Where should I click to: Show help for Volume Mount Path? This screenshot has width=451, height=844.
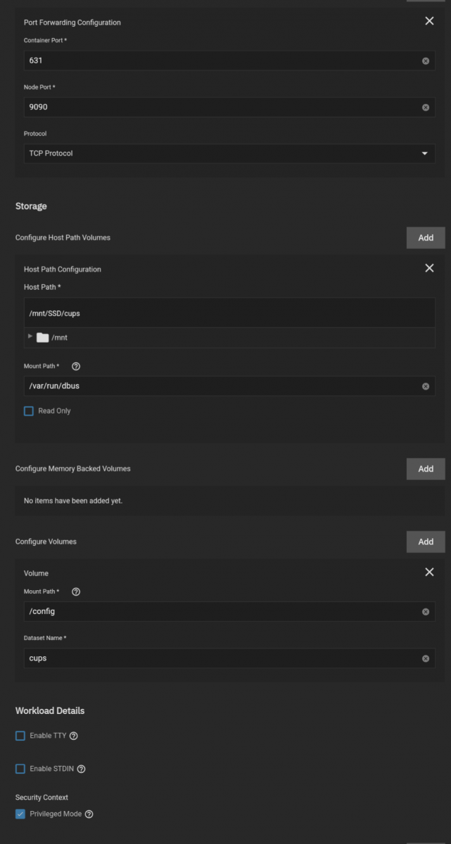click(x=76, y=592)
